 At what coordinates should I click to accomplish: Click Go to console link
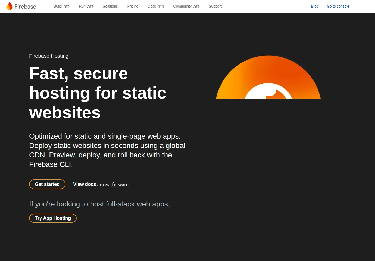click(338, 6)
